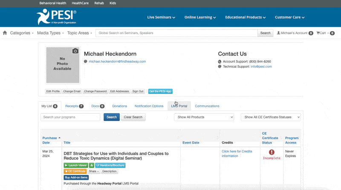Expand the Online Learning menu
This screenshot has width=341, height=190.
tap(200, 17)
